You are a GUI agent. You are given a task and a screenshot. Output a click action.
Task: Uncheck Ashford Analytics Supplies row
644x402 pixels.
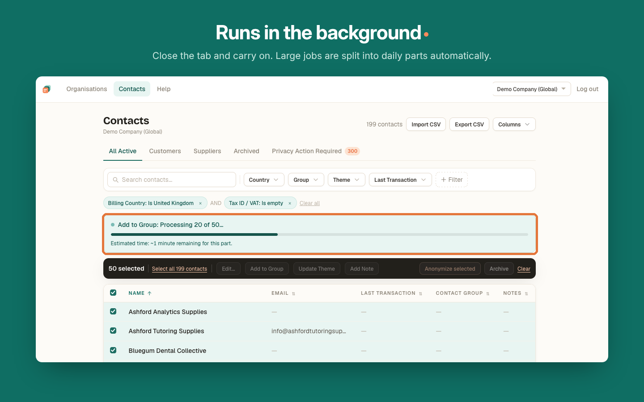[113, 311]
